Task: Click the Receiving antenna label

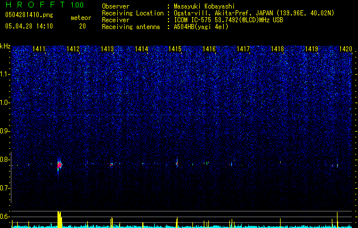Action: click(131, 27)
